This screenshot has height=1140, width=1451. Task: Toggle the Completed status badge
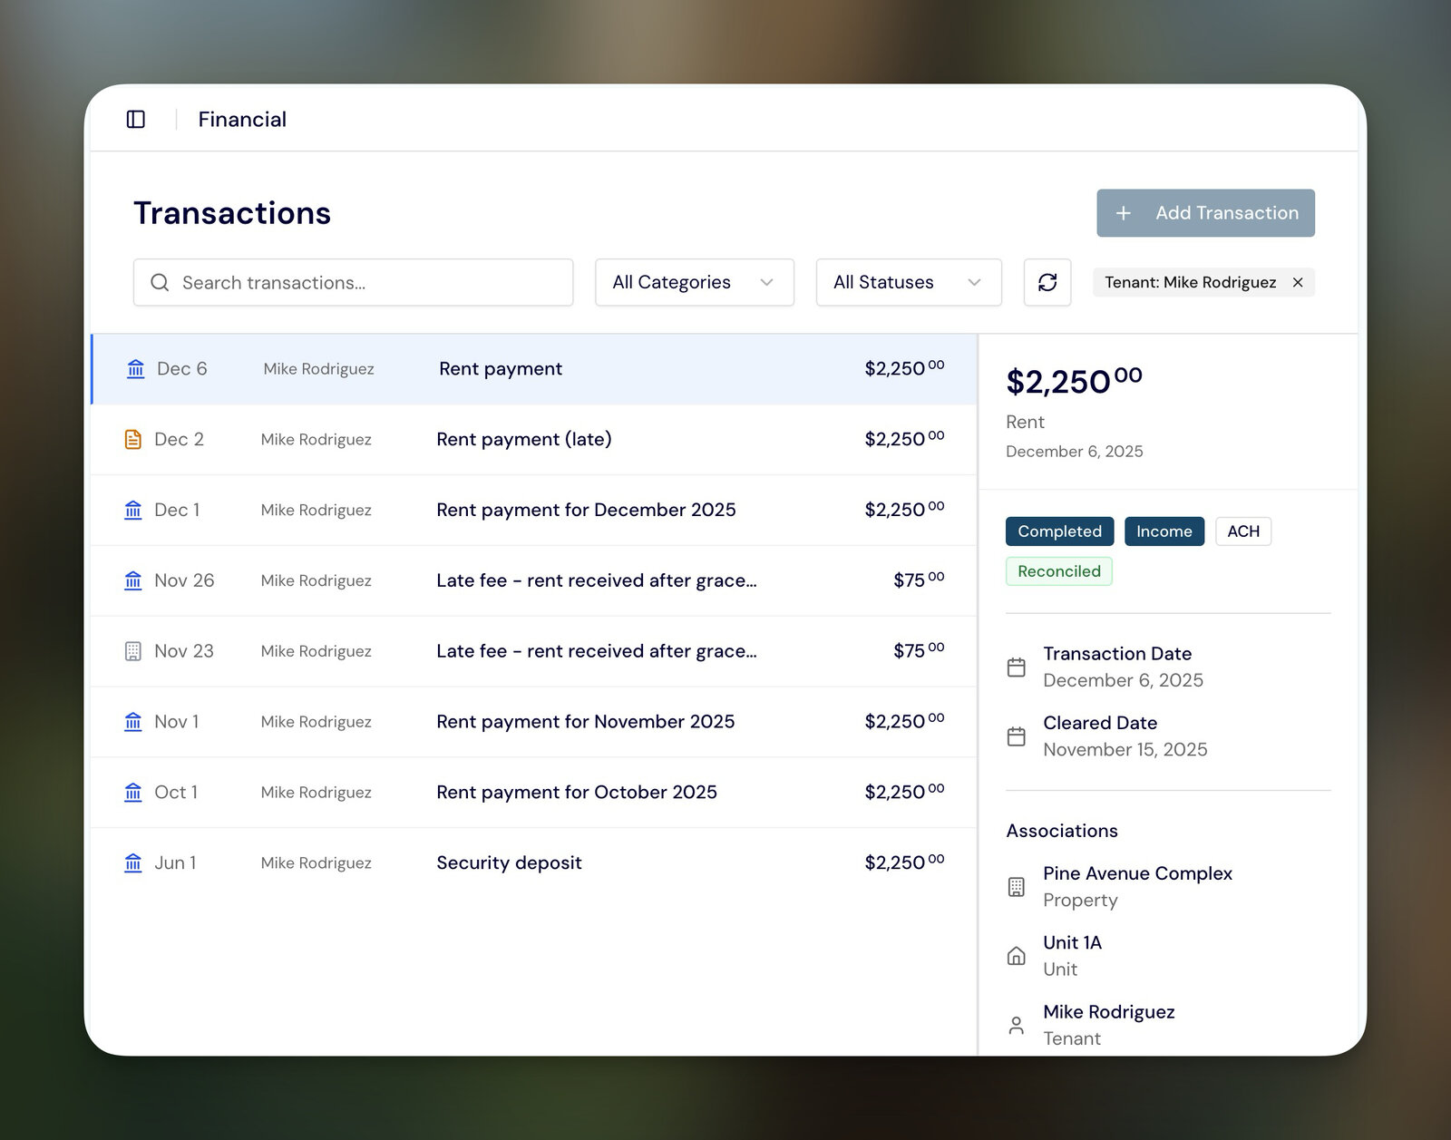(1058, 531)
